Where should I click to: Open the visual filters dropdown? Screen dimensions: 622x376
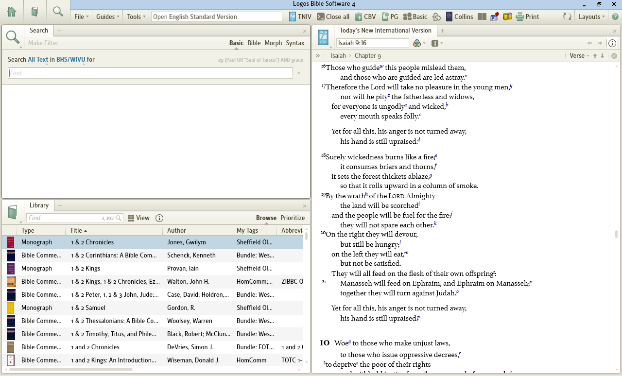click(419, 43)
